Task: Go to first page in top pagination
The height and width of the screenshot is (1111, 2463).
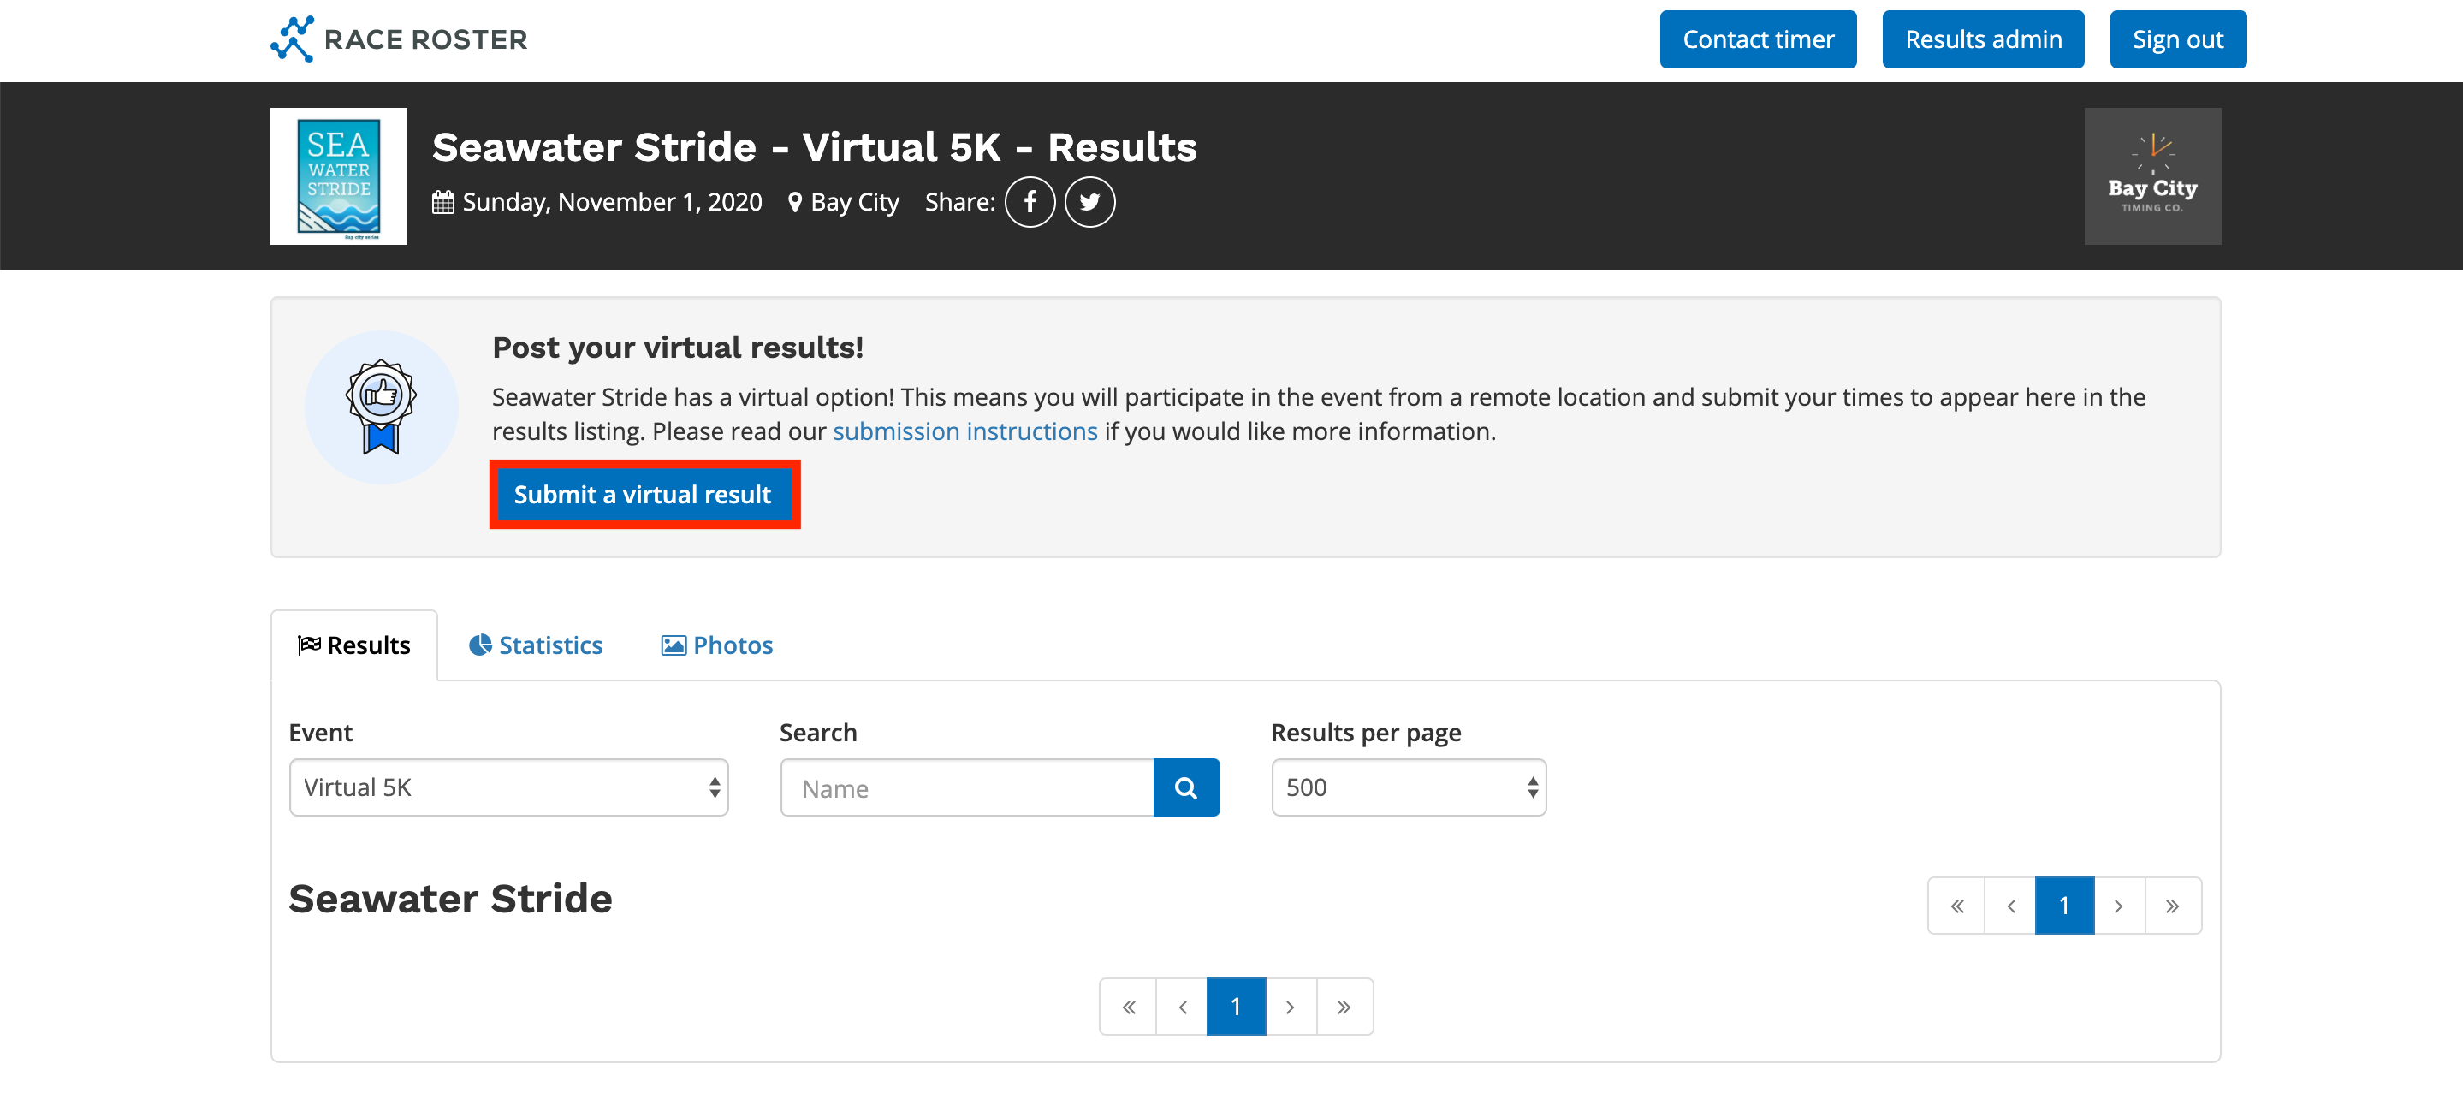Action: click(x=1956, y=906)
